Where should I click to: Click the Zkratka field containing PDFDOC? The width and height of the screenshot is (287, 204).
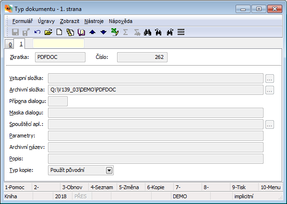pos(60,57)
